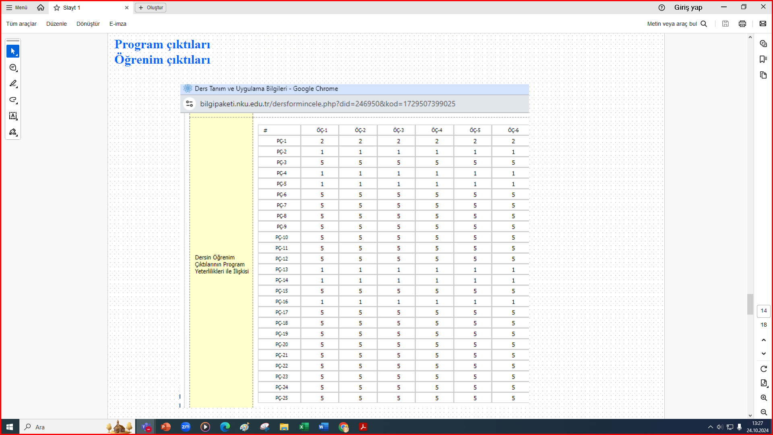Show hidden system tray icons
Screen dimensions: 773x435
click(x=710, y=427)
